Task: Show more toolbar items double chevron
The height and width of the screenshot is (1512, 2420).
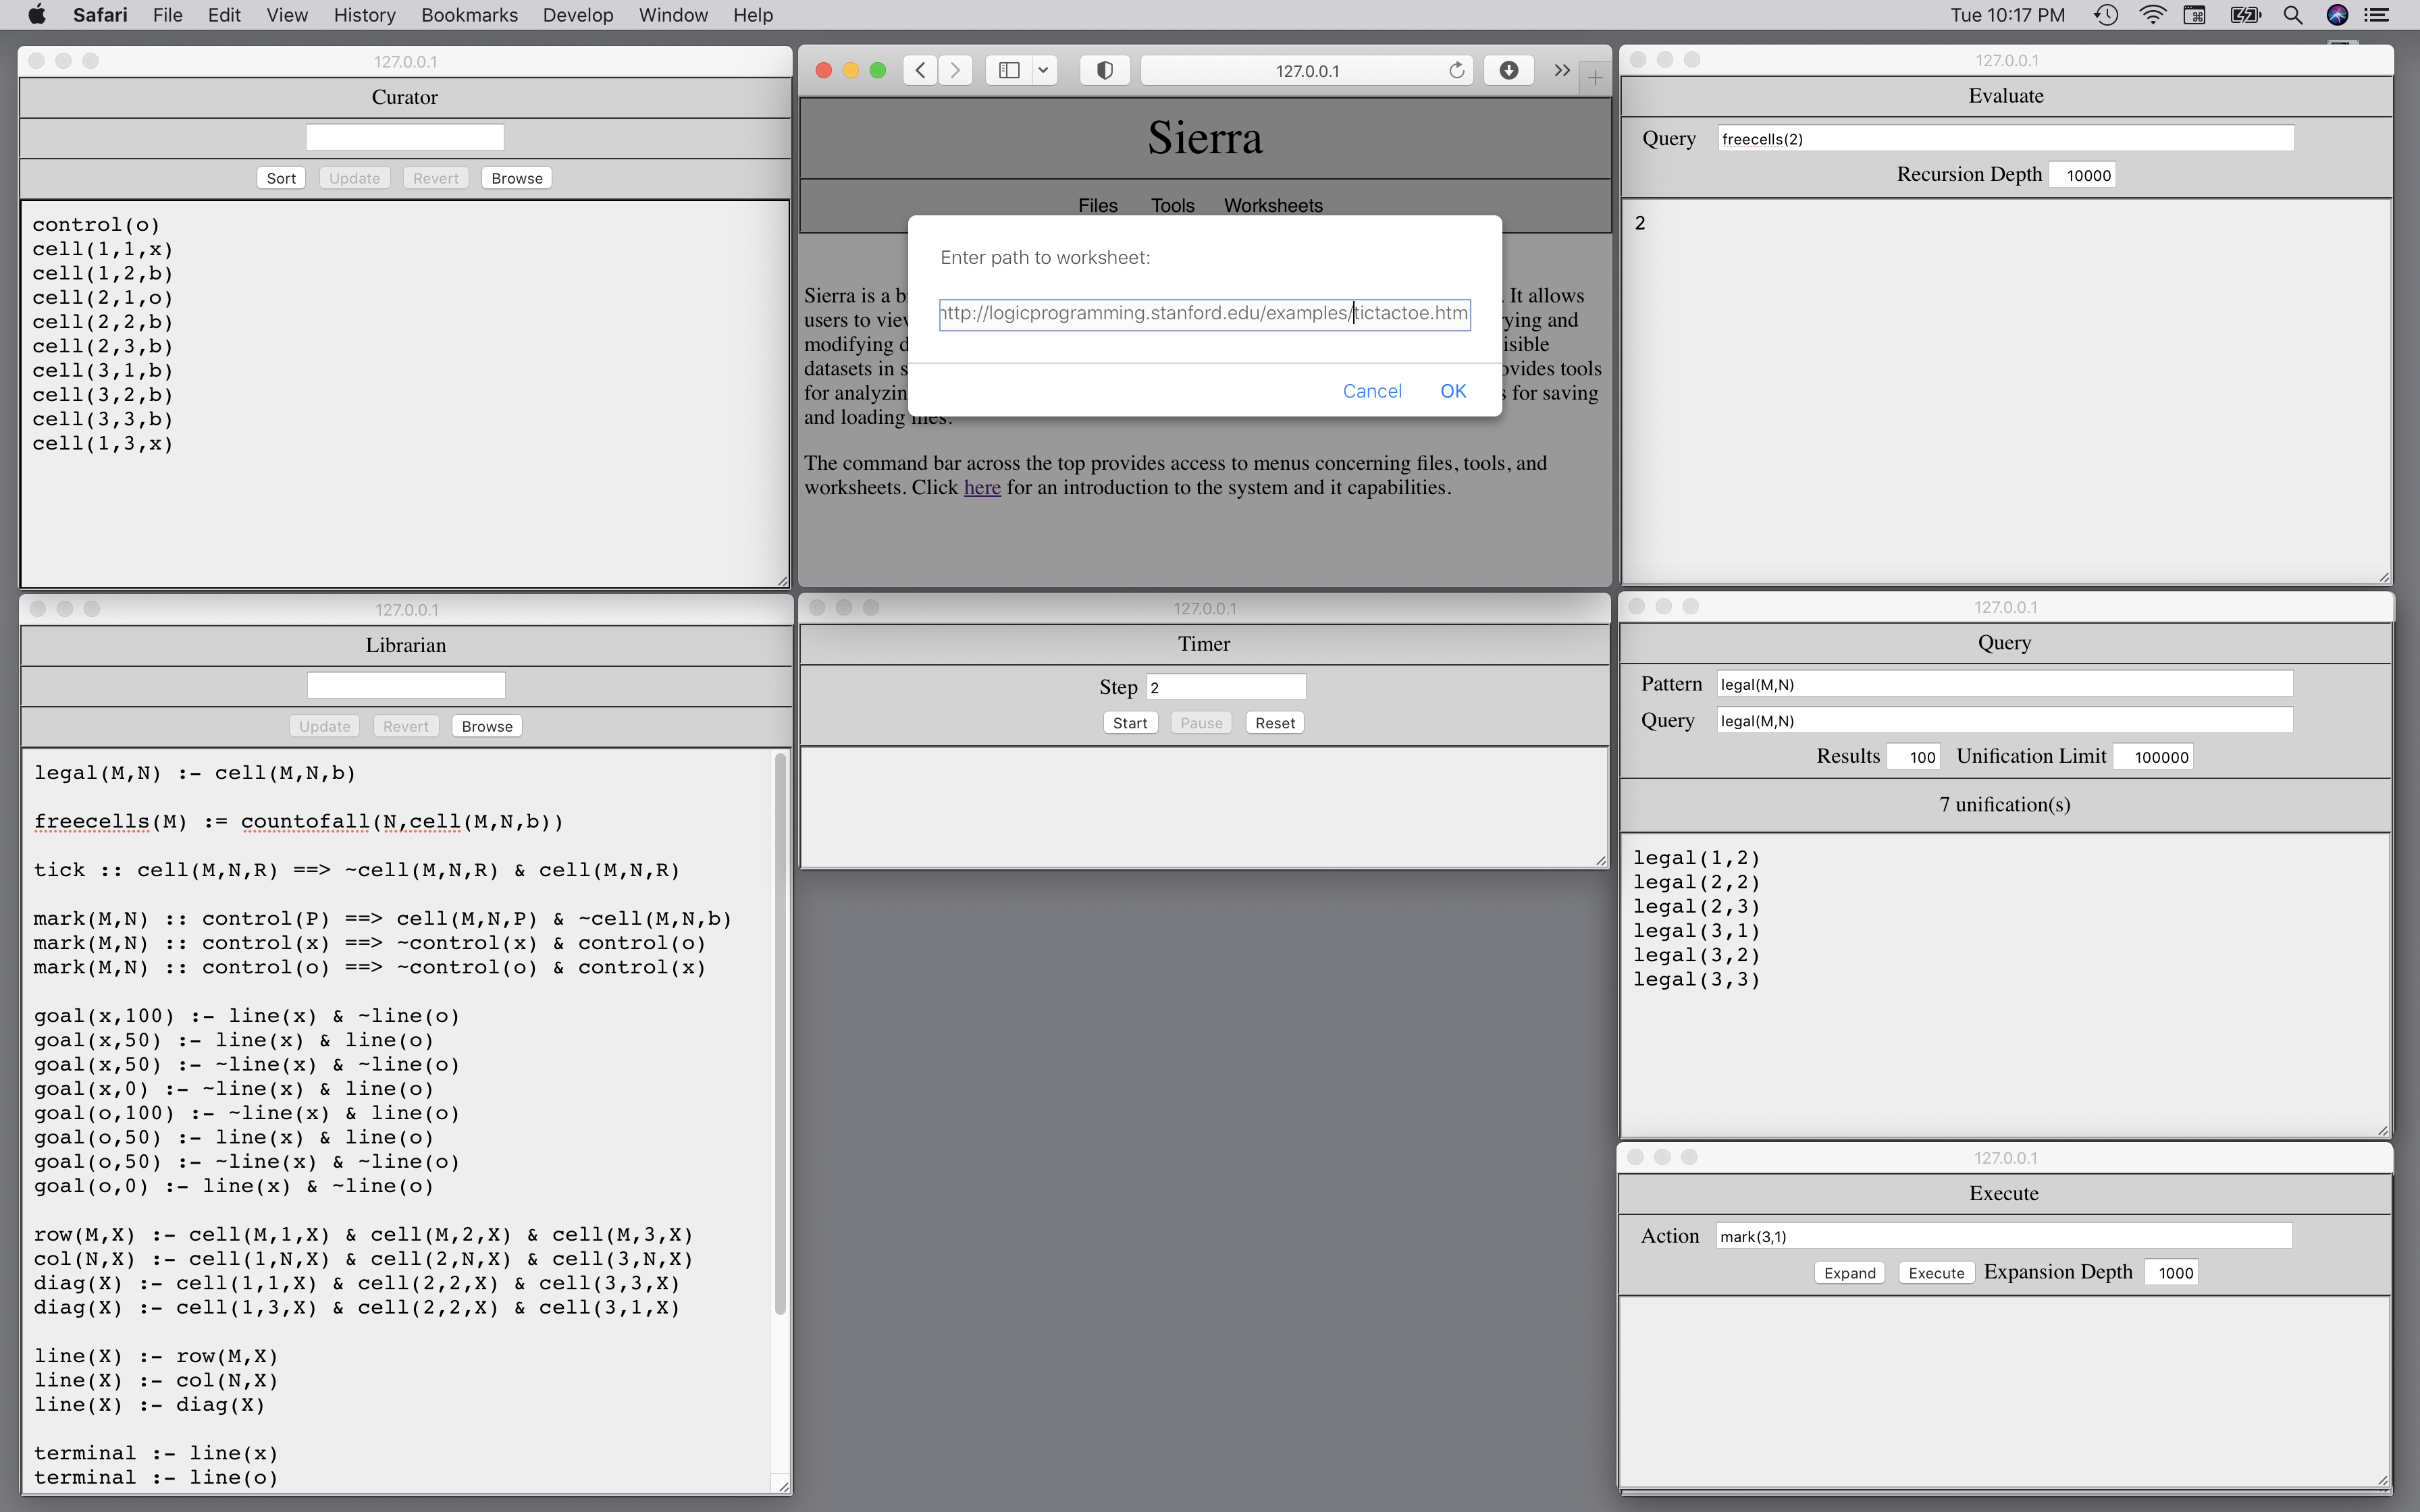Action: point(1561,70)
